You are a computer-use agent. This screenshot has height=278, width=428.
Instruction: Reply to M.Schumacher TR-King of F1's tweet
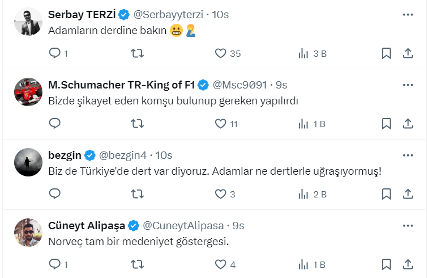(55, 124)
